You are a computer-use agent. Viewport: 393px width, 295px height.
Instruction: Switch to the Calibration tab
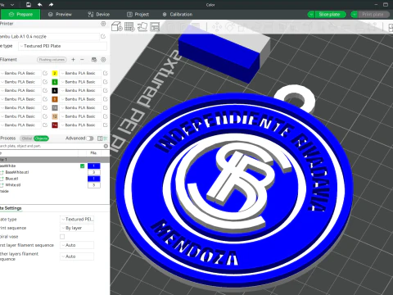(178, 15)
